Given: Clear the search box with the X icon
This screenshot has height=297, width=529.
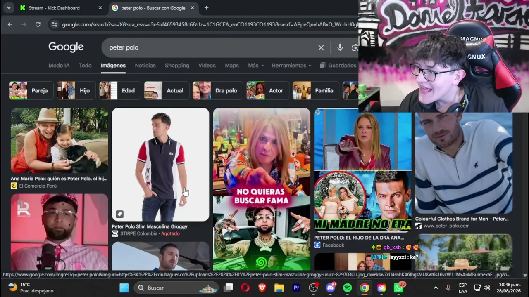Looking at the screenshot, I should 321,47.
